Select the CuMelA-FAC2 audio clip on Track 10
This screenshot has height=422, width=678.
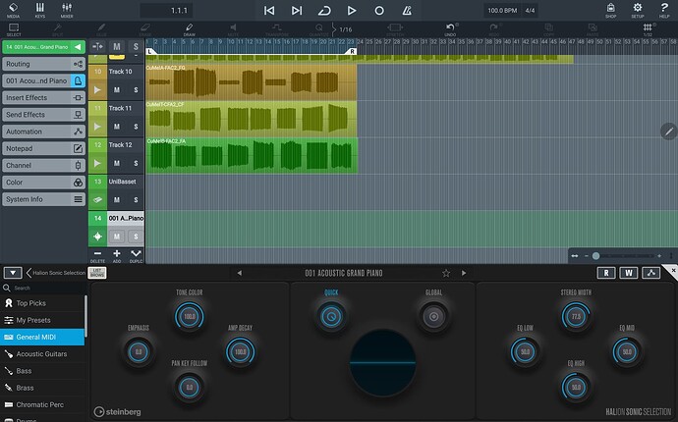[x=252, y=82]
